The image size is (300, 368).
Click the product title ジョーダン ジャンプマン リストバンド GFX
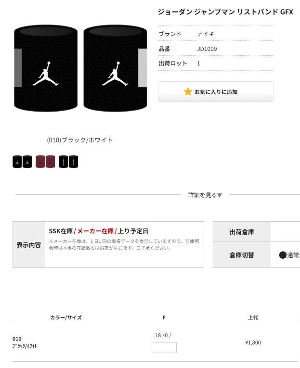click(x=225, y=12)
